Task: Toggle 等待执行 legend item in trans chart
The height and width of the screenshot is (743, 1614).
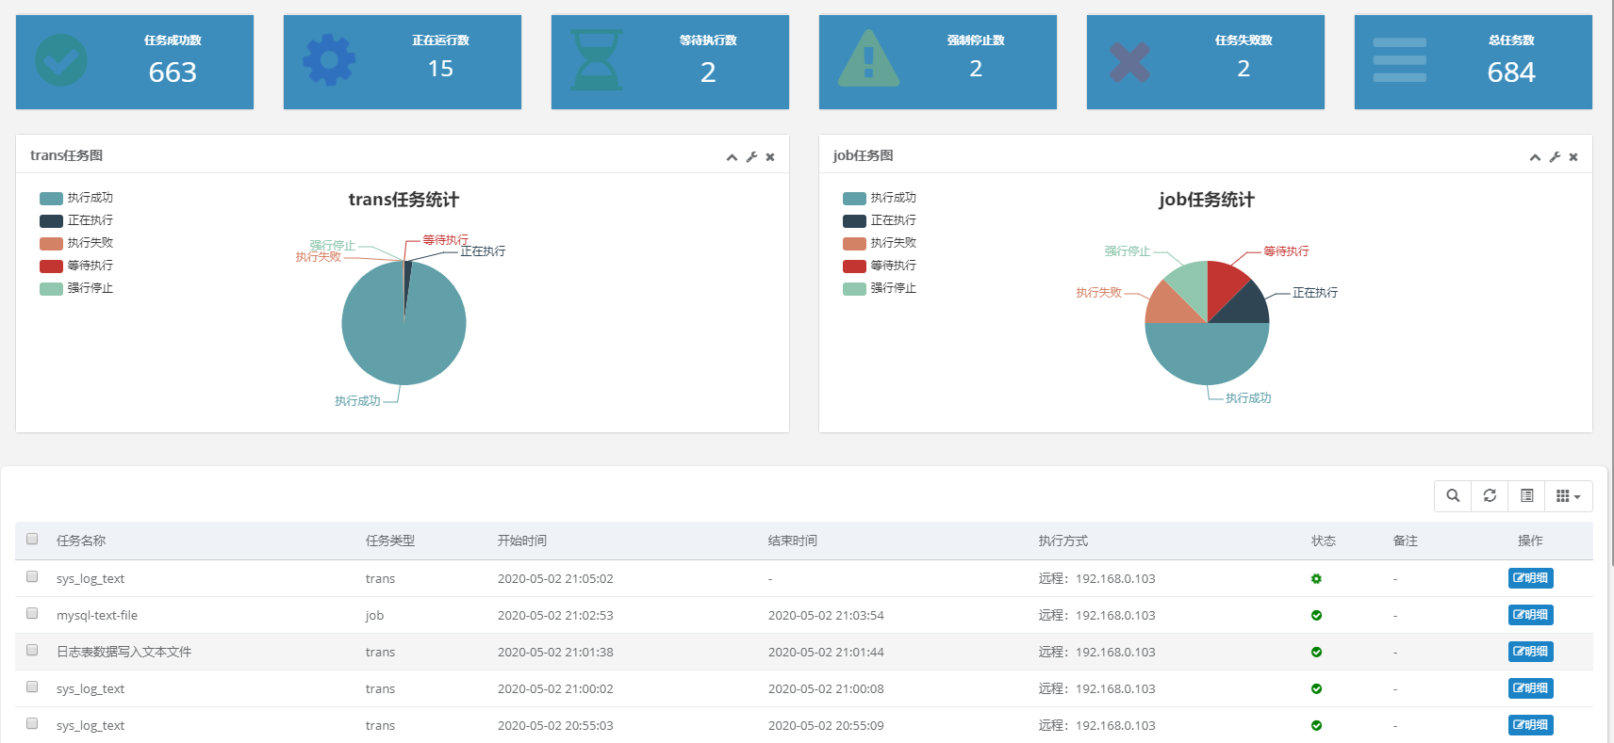Action: 76,267
